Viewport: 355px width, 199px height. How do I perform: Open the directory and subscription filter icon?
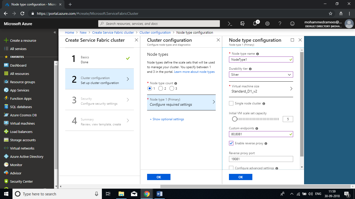(x=242, y=24)
